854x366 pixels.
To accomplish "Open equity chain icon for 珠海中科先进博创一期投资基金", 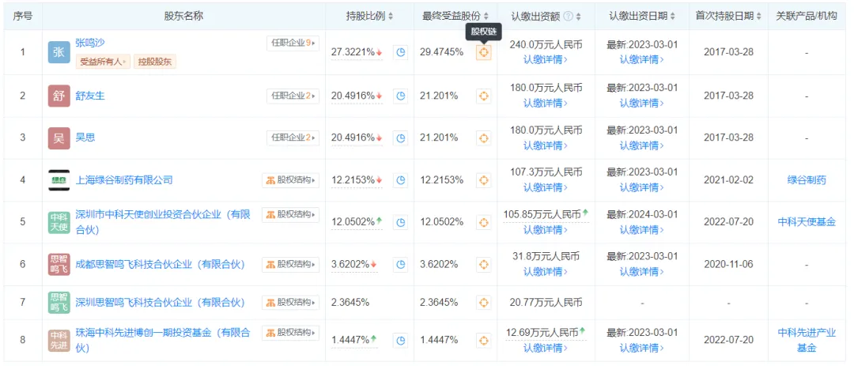I will pos(483,341).
